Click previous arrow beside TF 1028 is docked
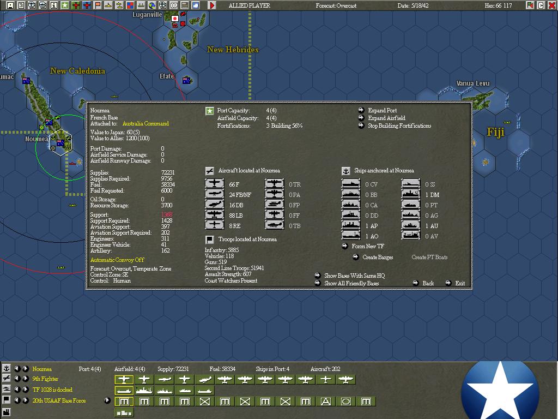558x419 pixels. tap(17, 389)
